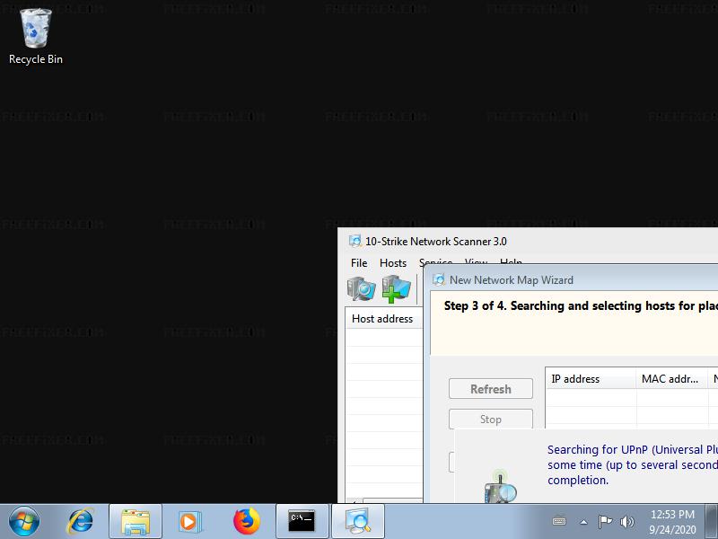718x539 pixels.
Task: Open Firefox from the taskbar
Action: coord(246,521)
